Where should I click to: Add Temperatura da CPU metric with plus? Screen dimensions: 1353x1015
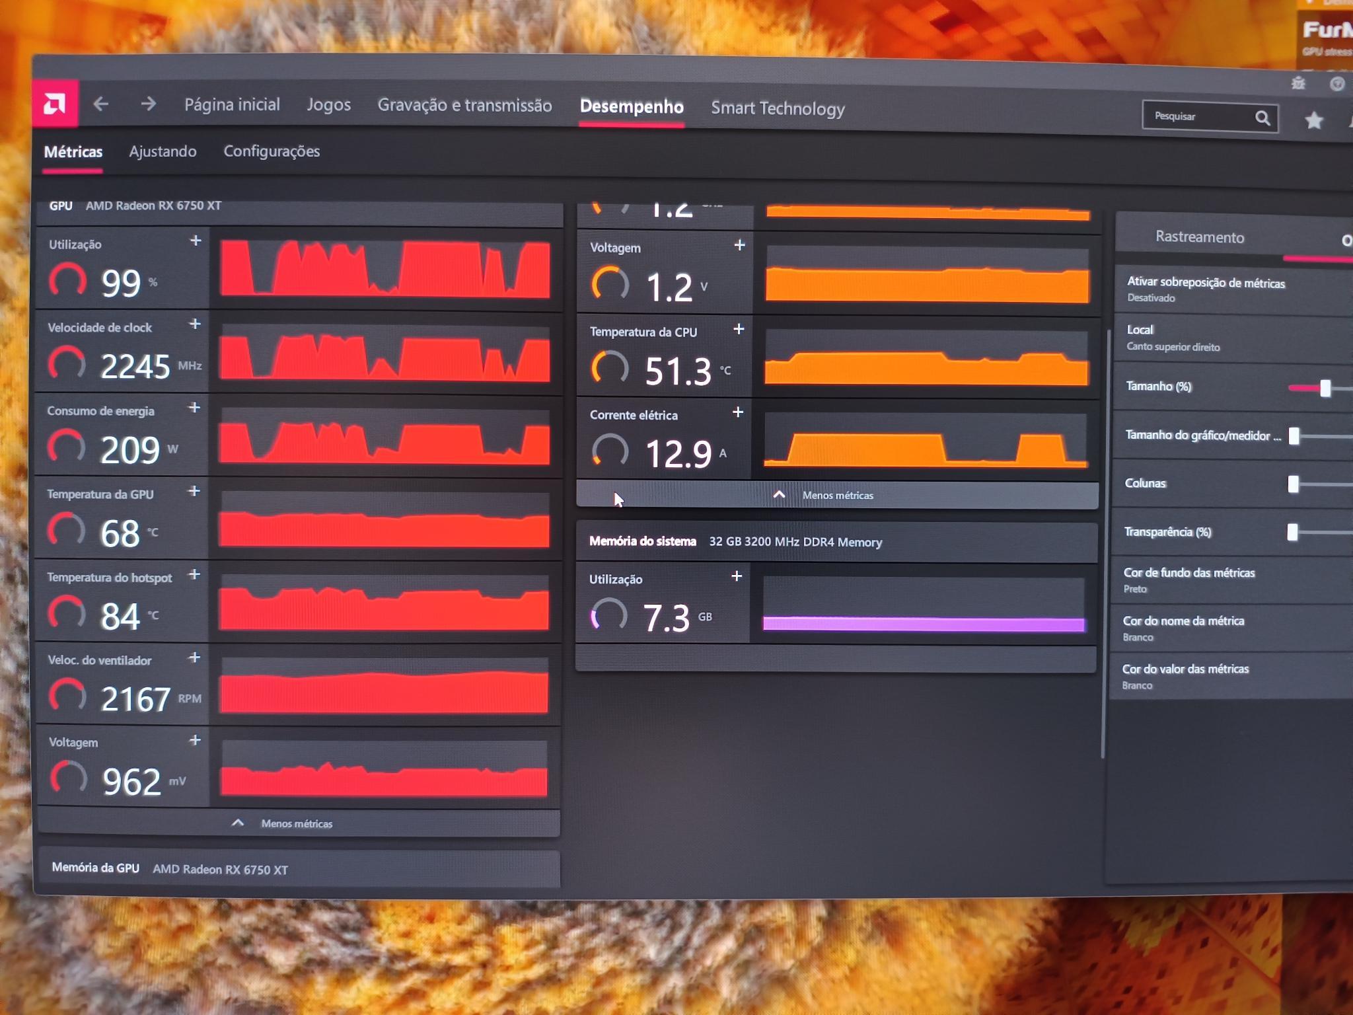click(739, 328)
